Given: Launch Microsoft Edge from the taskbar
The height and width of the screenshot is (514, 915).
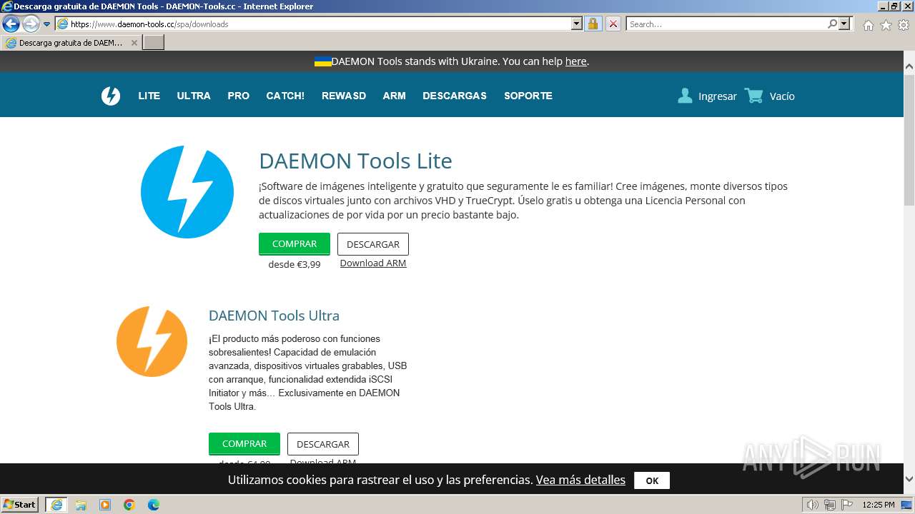Looking at the screenshot, I should click(154, 505).
